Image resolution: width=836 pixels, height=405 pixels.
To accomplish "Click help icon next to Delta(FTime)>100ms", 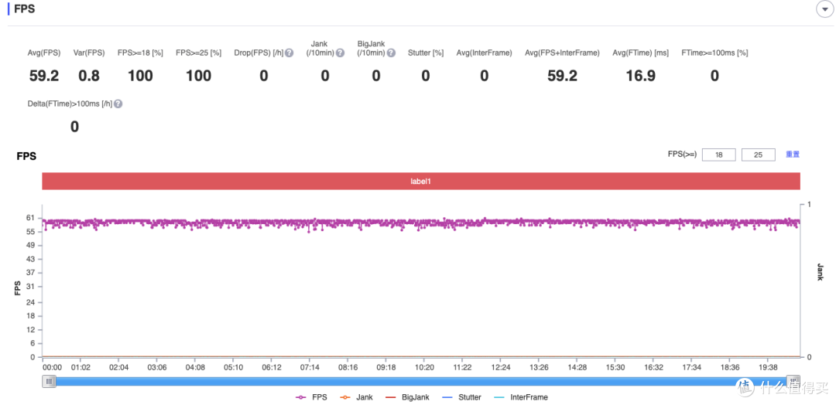I will point(118,104).
